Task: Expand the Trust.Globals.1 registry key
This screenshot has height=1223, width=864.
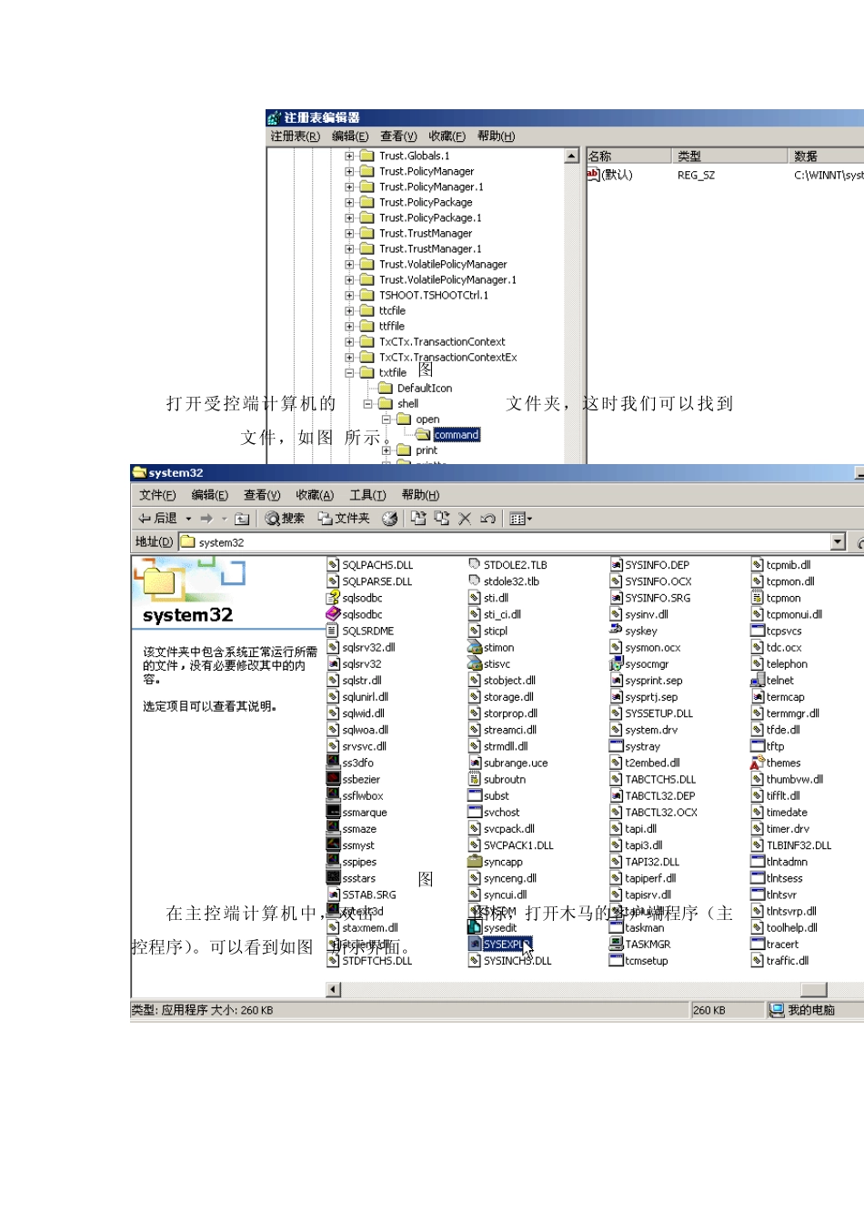Action: tap(349, 157)
